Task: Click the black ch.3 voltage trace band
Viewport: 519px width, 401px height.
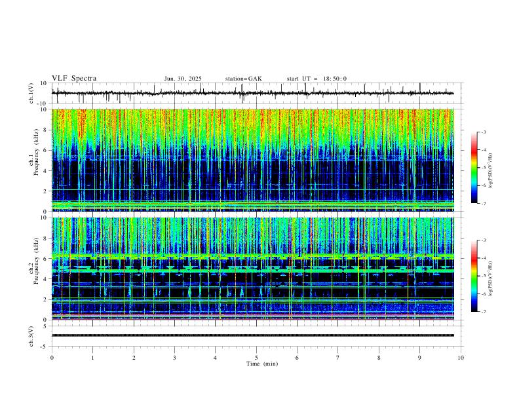Action: (253, 335)
